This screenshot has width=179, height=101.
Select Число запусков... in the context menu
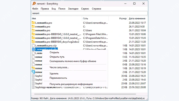59,67
